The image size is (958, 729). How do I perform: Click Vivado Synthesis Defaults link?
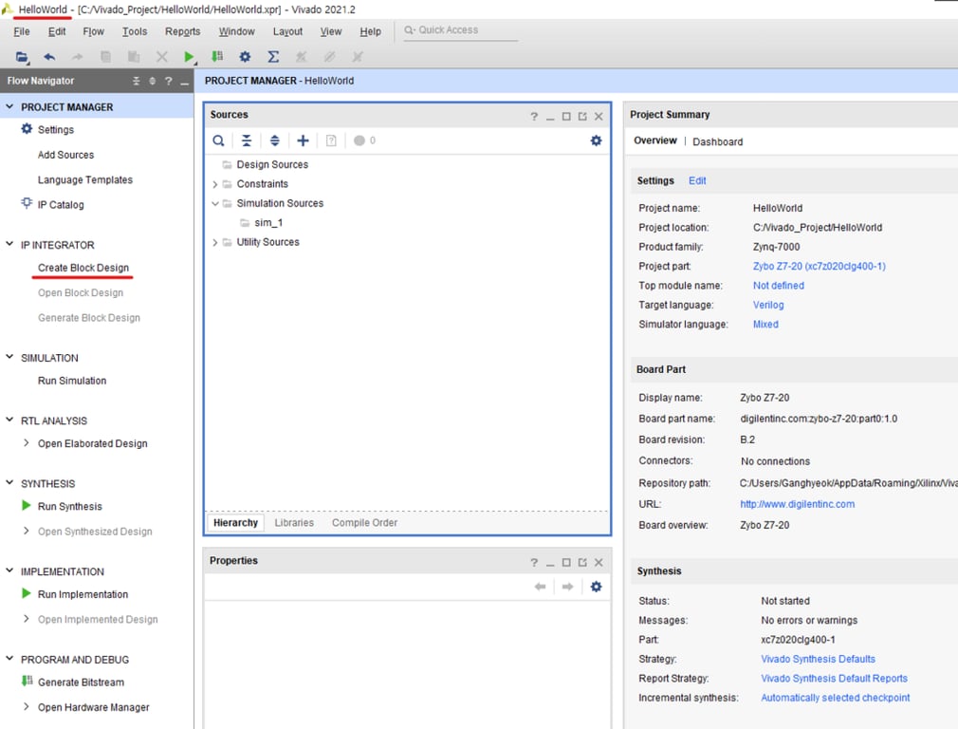click(818, 660)
